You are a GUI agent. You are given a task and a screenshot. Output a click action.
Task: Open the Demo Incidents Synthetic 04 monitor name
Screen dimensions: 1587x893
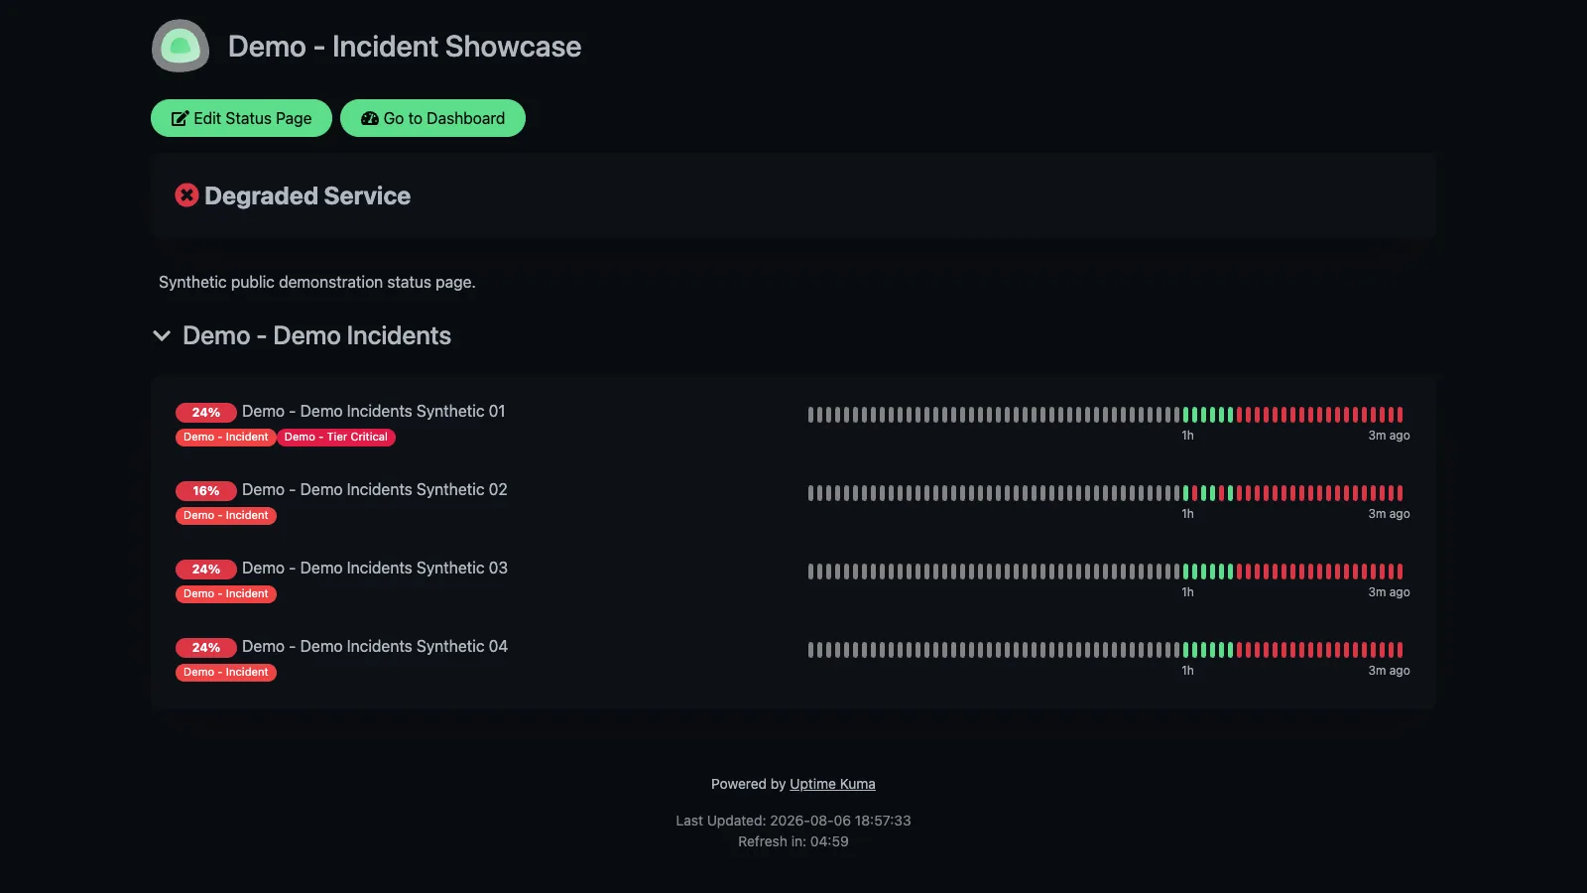click(x=374, y=646)
